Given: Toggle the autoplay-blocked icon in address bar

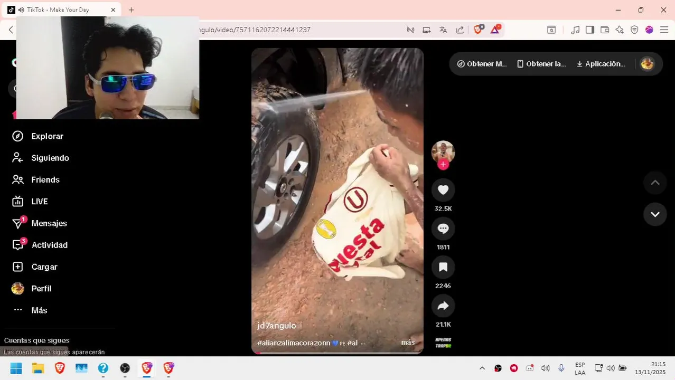Looking at the screenshot, I should tap(410, 30).
